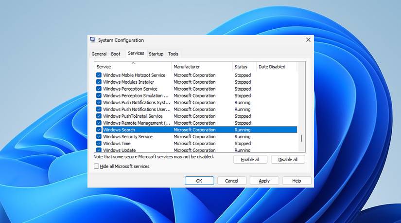Select the Windows PushToInstall Service name
Image resolution: width=401 pixels, height=223 pixels.
click(x=133, y=116)
